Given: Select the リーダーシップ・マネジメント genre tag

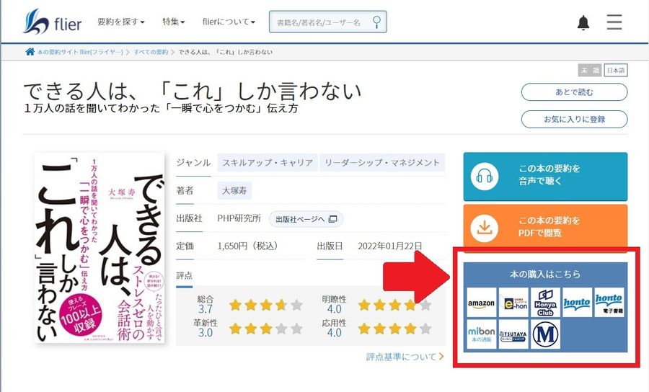Looking at the screenshot, I should 382,163.
